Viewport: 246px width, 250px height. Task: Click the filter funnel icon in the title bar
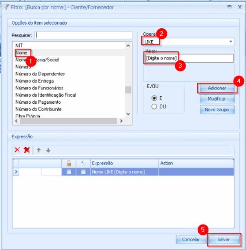coord(6,7)
